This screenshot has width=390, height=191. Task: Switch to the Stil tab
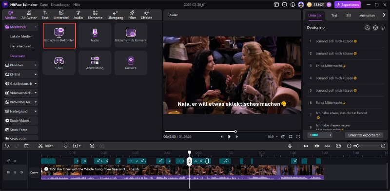tap(349, 16)
